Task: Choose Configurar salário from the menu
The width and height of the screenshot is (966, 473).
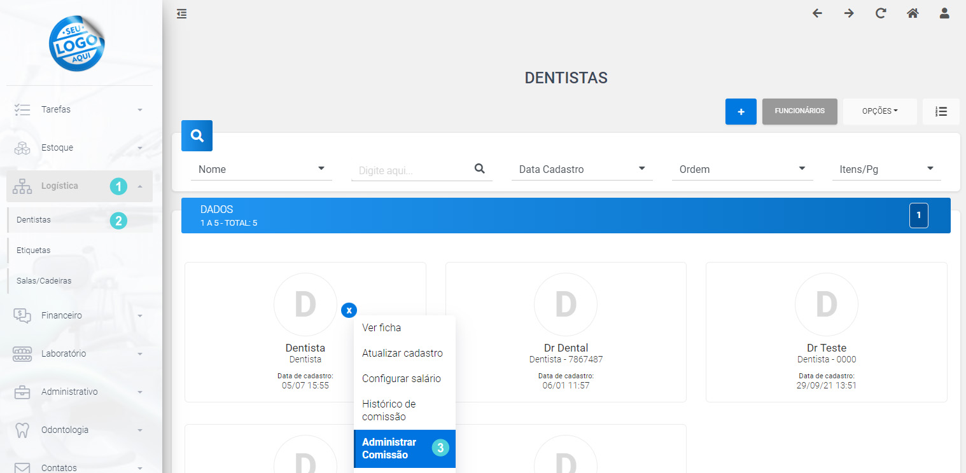Action: pos(405,379)
